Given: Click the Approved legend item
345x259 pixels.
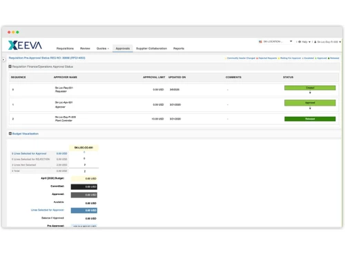Looking at the screenshot, I should pos(321,58).
